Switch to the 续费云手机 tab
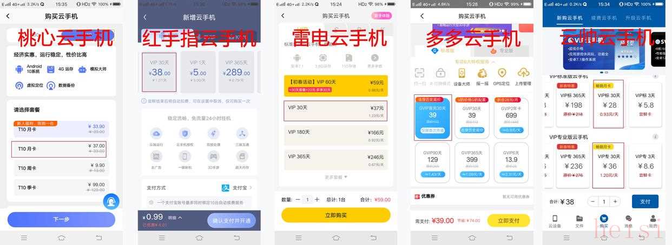Viewport: 672px width, 245px height. click(x=604, y=18)
